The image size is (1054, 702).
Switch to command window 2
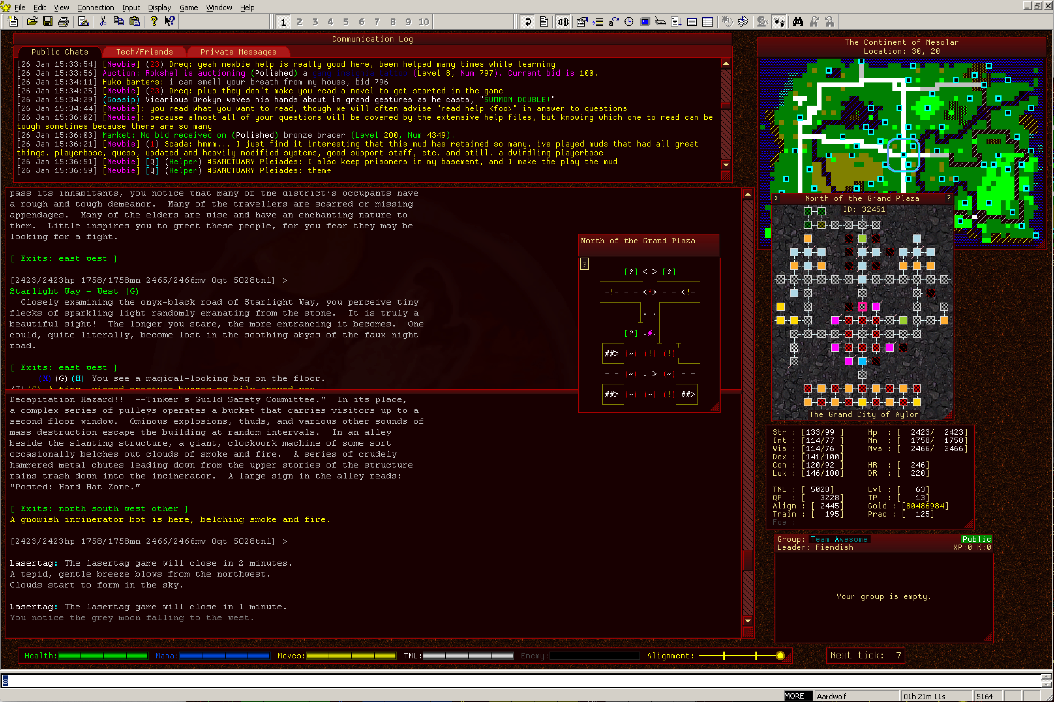[300, 21]
